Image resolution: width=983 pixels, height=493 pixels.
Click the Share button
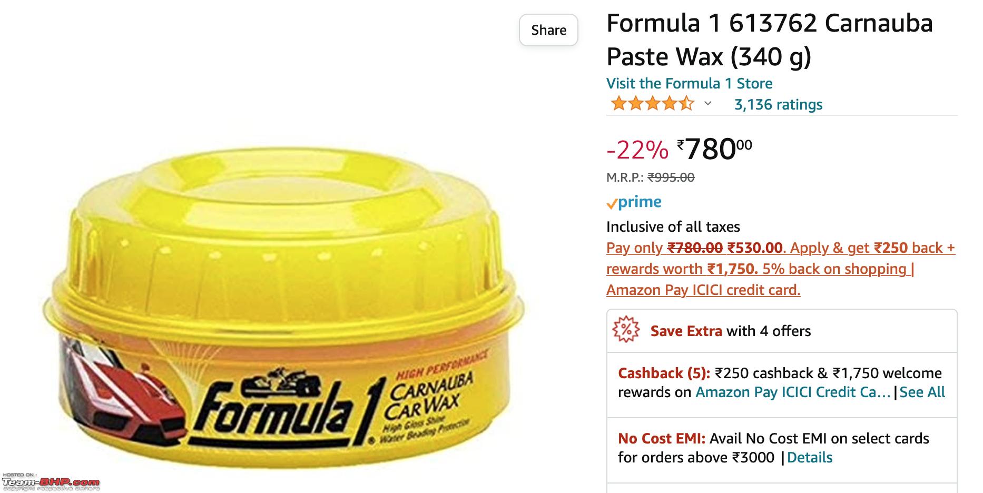pos(548,30)
